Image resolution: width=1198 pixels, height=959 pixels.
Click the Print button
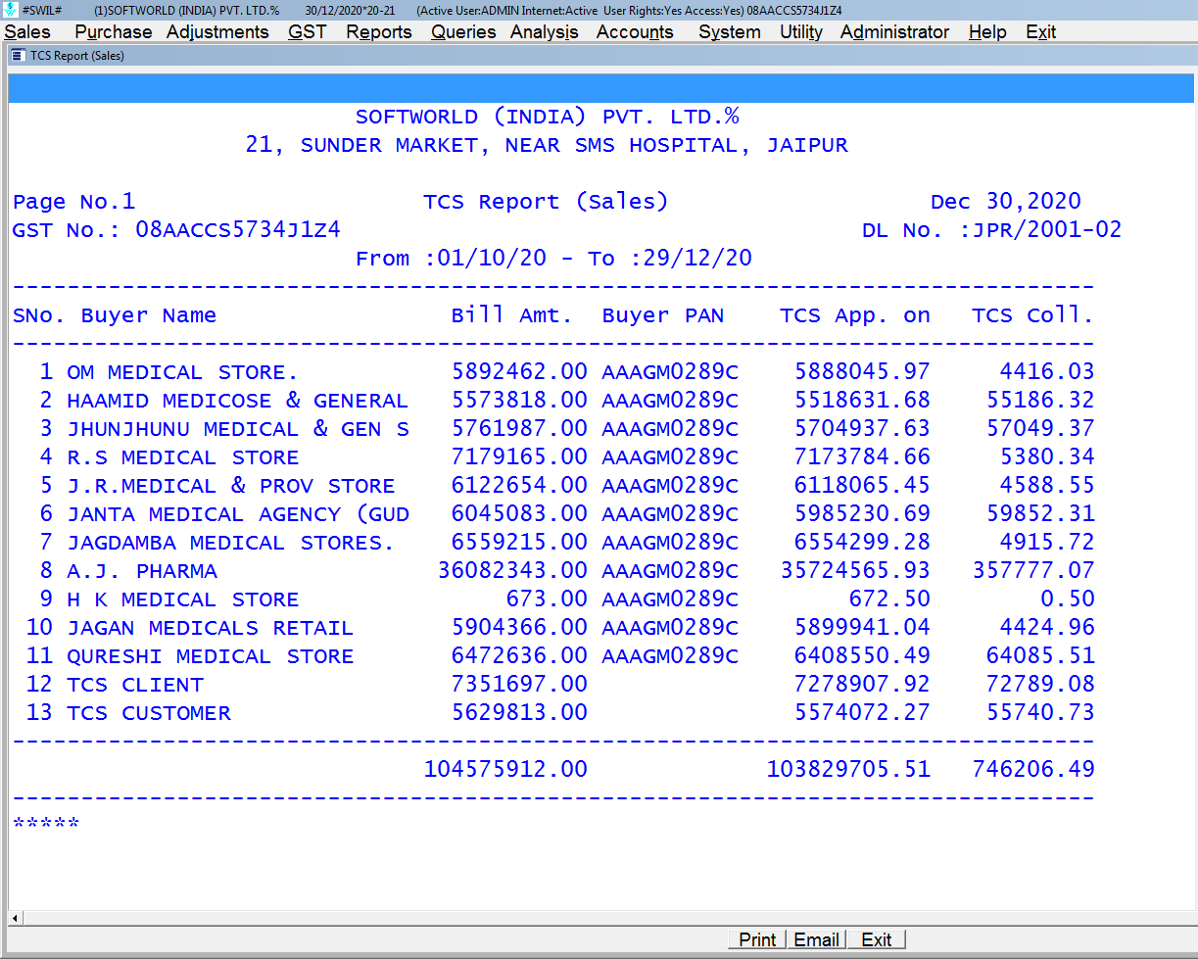[x=758, y=939]
